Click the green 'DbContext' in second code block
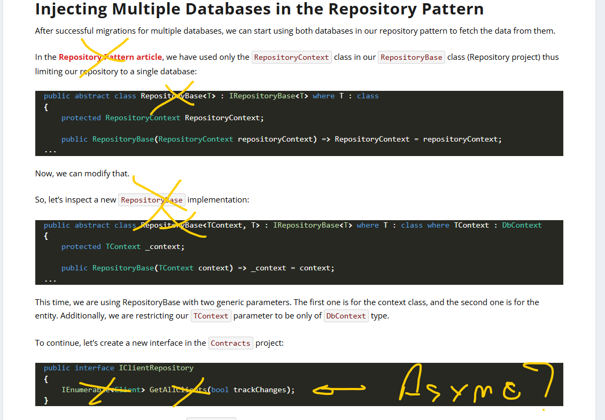Viewport: 605px width, 420px height. point(522,225)
